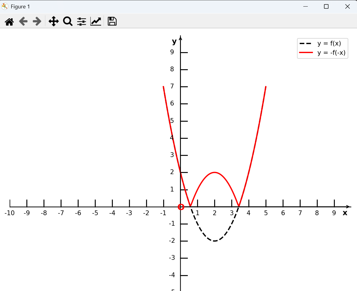Click the y-axis tick label -4
Screen dimensions: 357x291
pyautogui.click(x=172, y=275)
